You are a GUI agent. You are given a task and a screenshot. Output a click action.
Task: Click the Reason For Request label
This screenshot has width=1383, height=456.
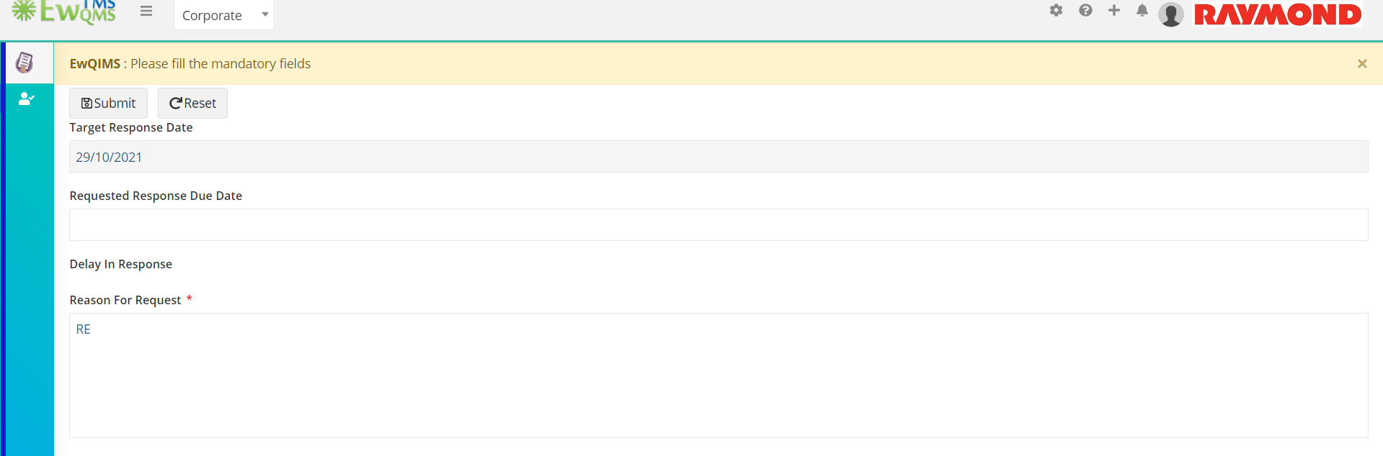pos(125,300)
